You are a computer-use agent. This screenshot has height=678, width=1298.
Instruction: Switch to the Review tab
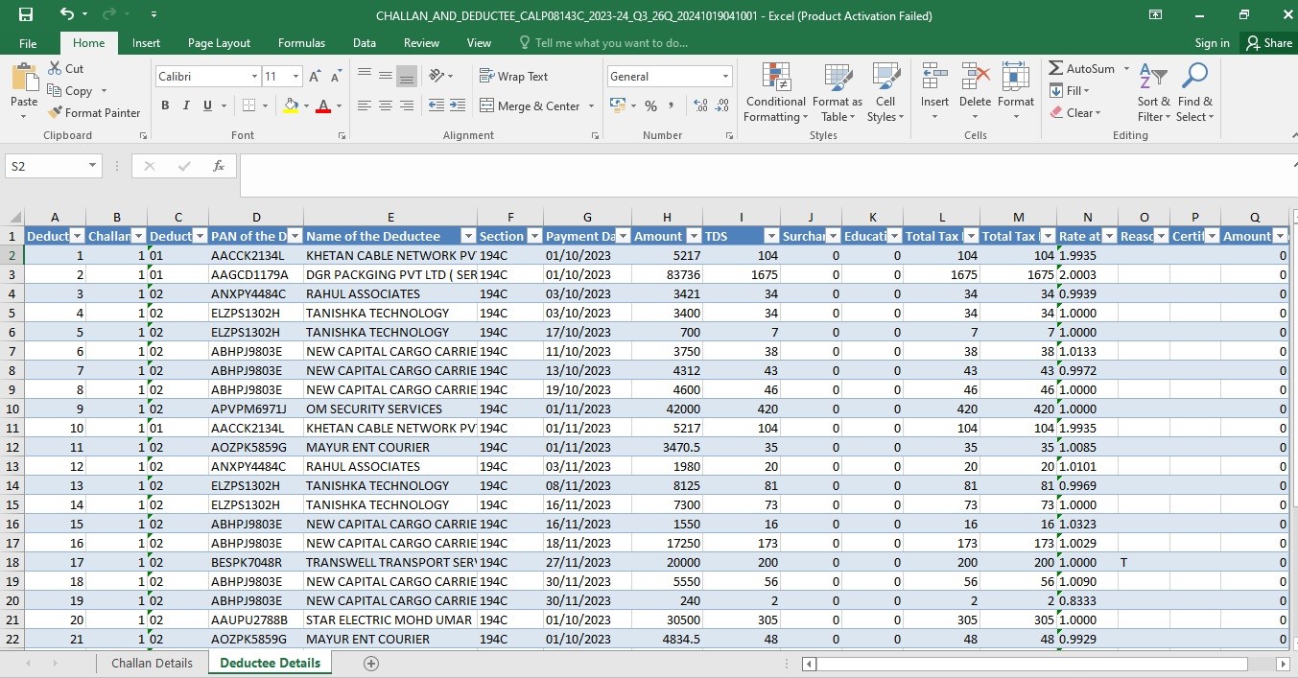(421, 43)
